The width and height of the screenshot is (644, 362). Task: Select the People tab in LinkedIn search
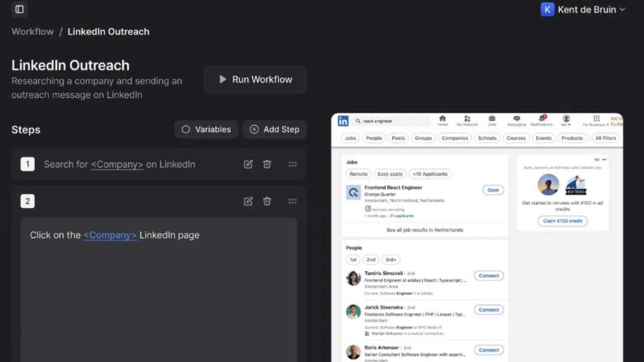coord(374,138)
